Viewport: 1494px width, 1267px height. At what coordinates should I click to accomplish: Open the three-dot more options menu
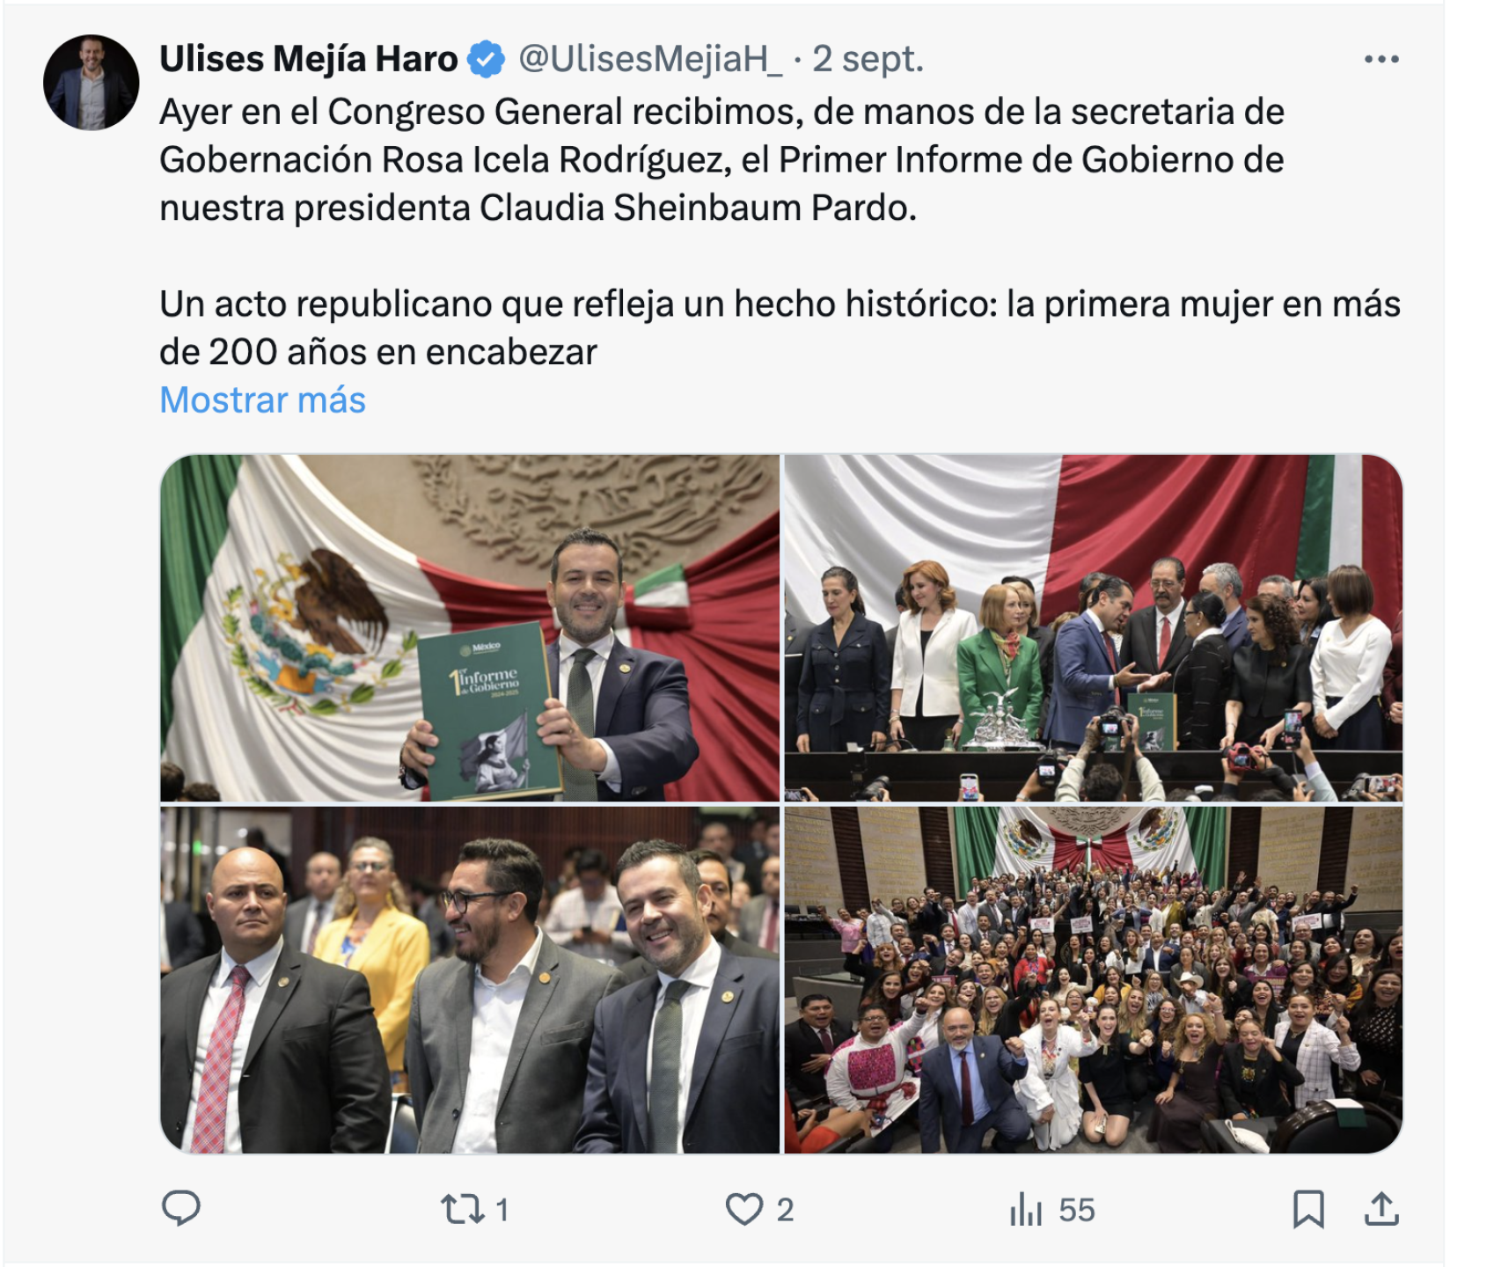(x=1381, y=59)
